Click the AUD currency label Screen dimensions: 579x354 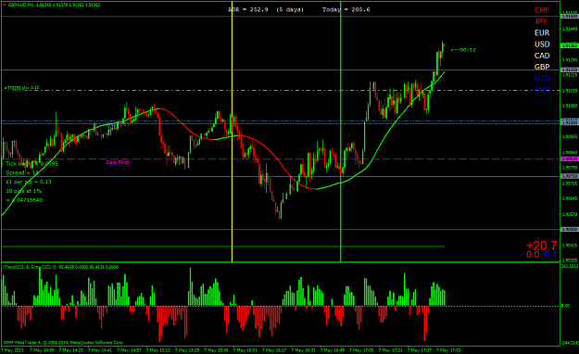pos(542,90)
